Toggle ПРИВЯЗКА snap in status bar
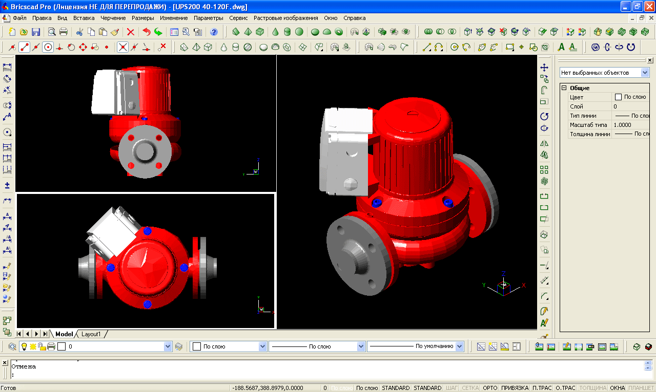 coord(515,388)
